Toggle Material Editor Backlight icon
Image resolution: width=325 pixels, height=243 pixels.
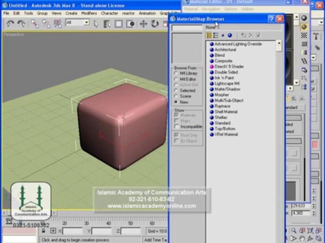pyautogui.click(x=304, y=27)
